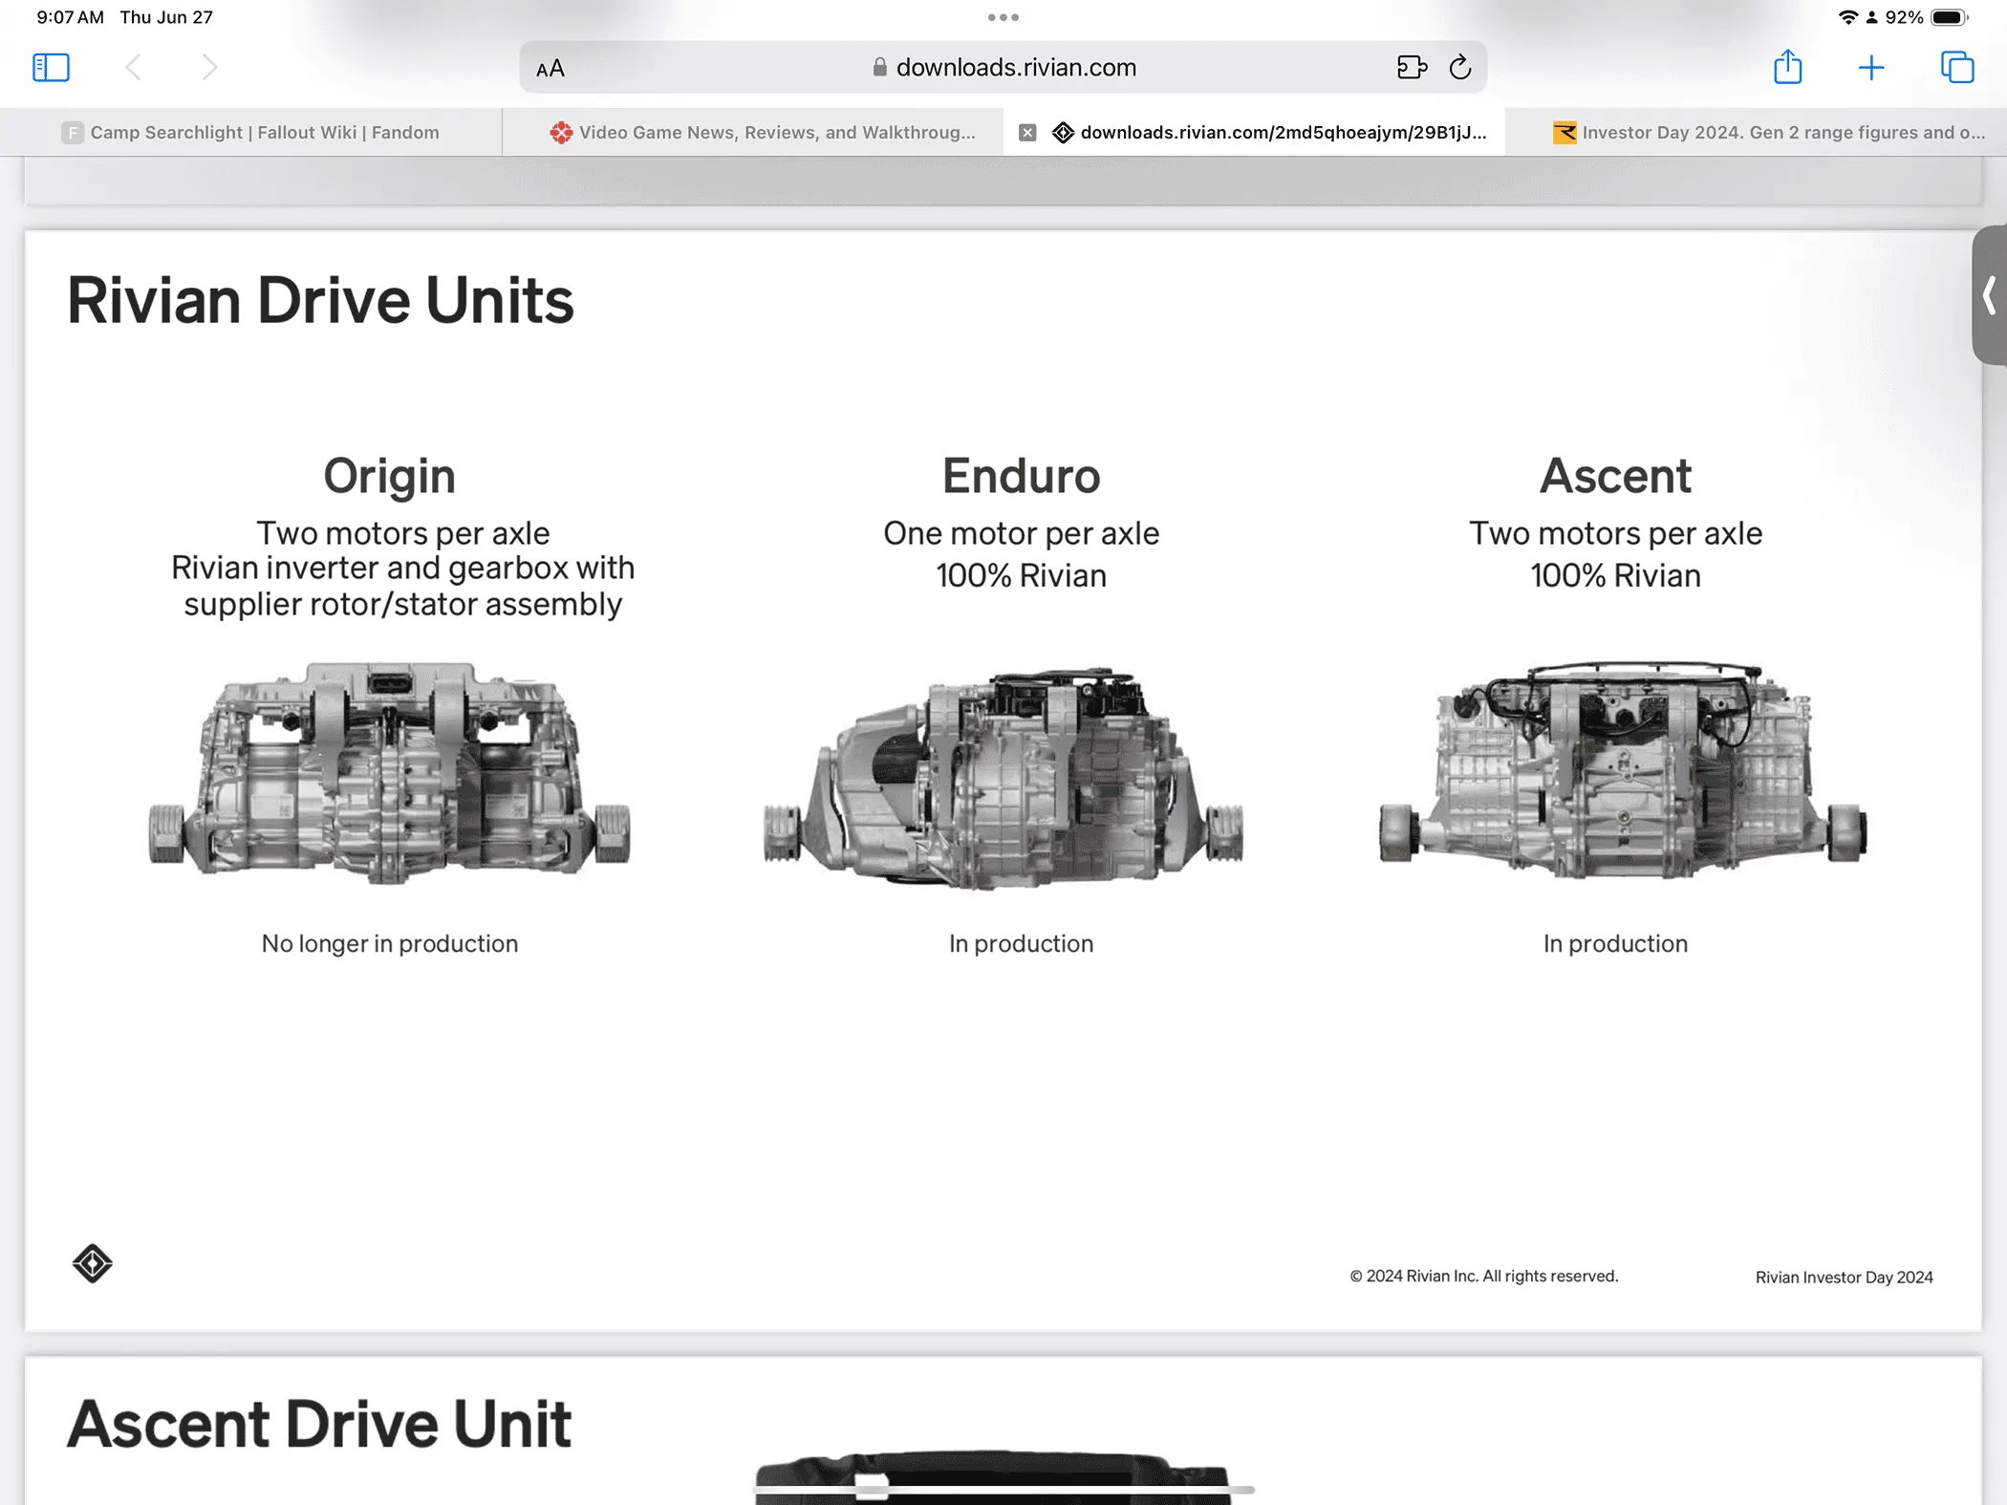Switch to Investor Day 2024 tab

1756,132
